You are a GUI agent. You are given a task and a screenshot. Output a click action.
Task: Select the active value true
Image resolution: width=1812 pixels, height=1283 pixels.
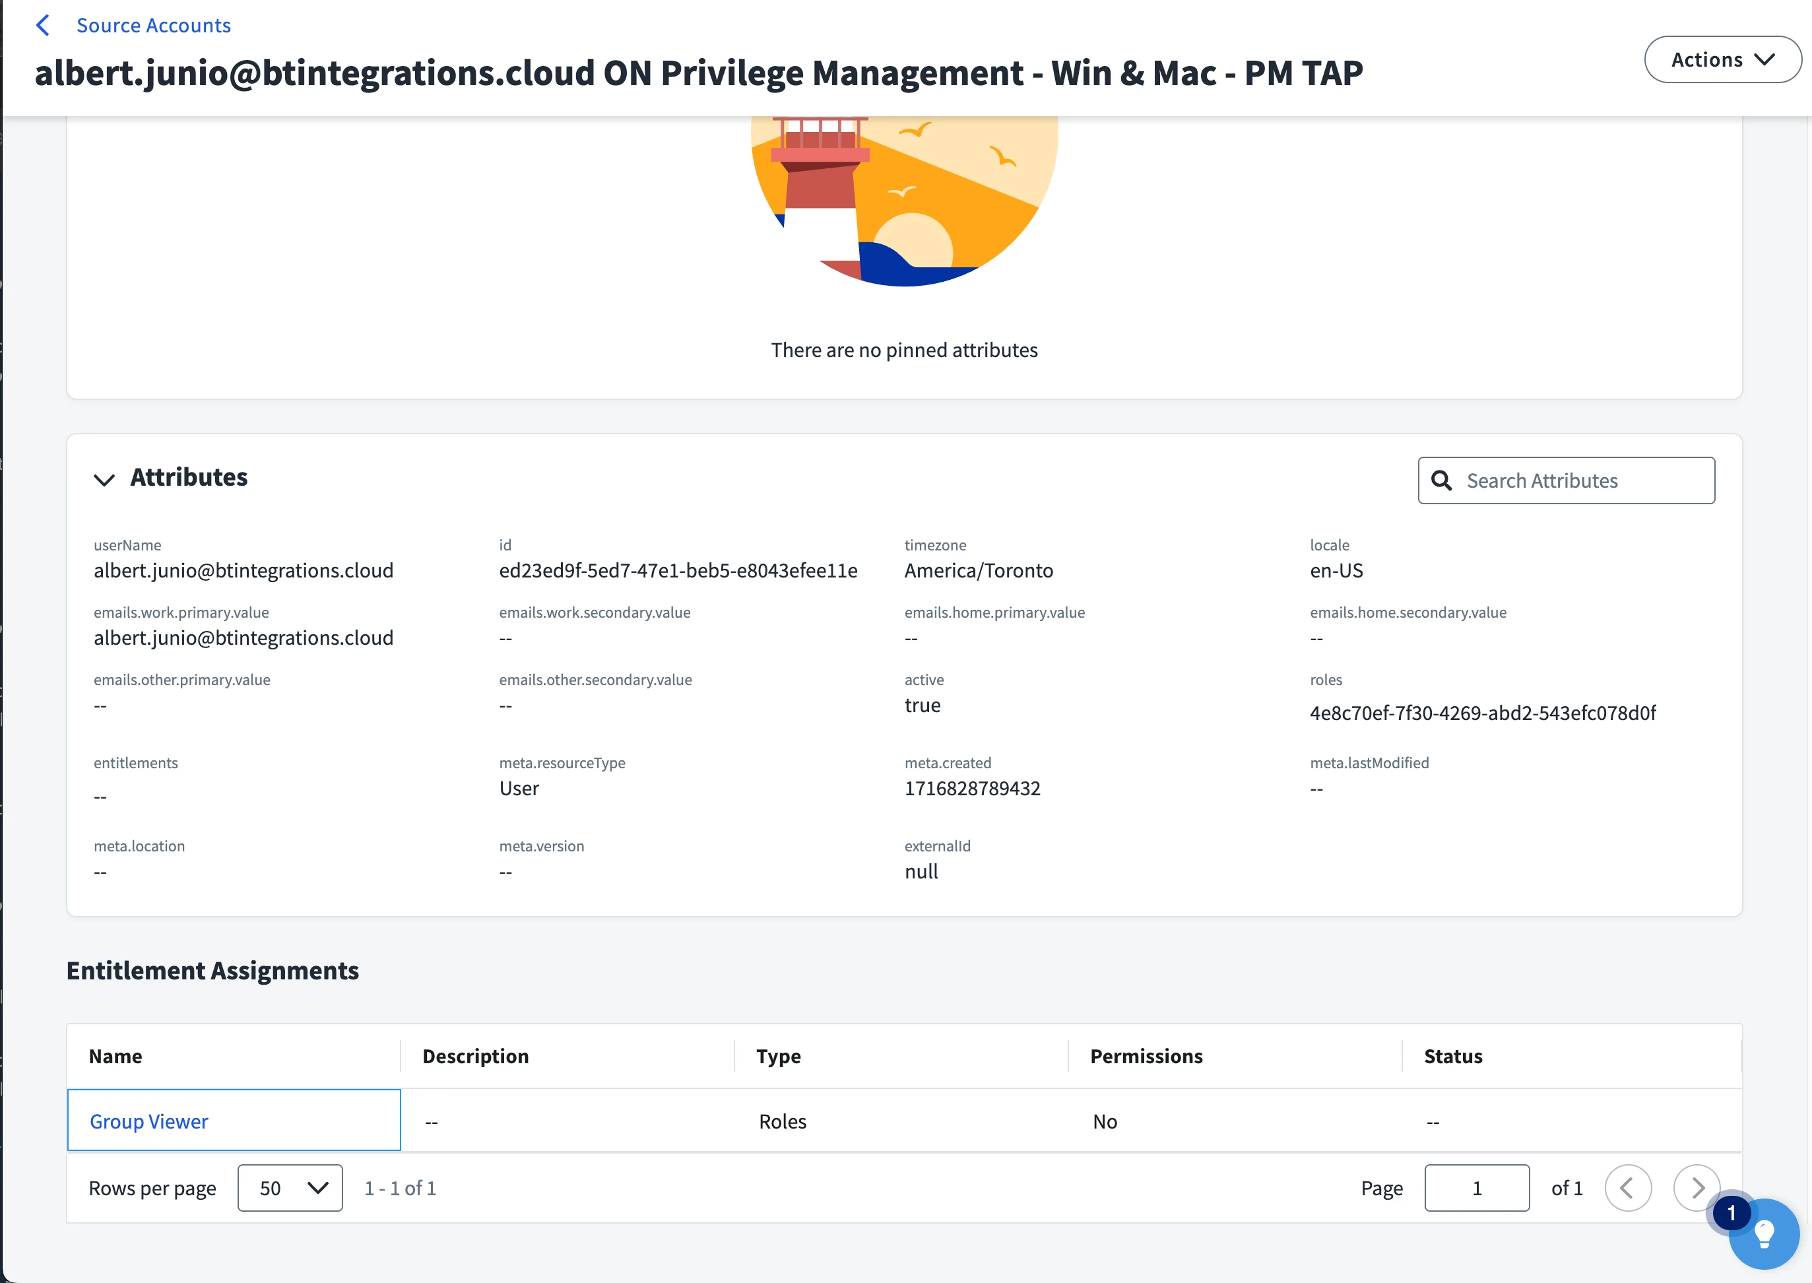[x=922, y=706]
